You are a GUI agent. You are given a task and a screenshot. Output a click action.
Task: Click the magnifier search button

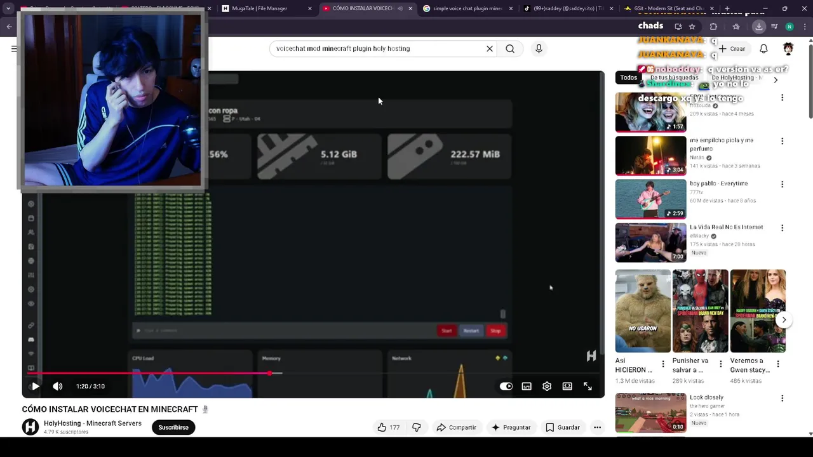[510, 48]
